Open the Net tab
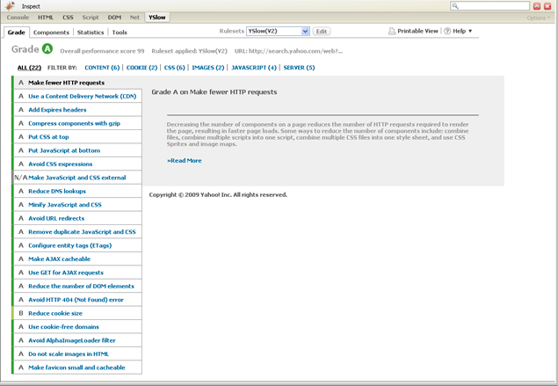The width and height of the screenshot is (558, 386). [134, 17]
